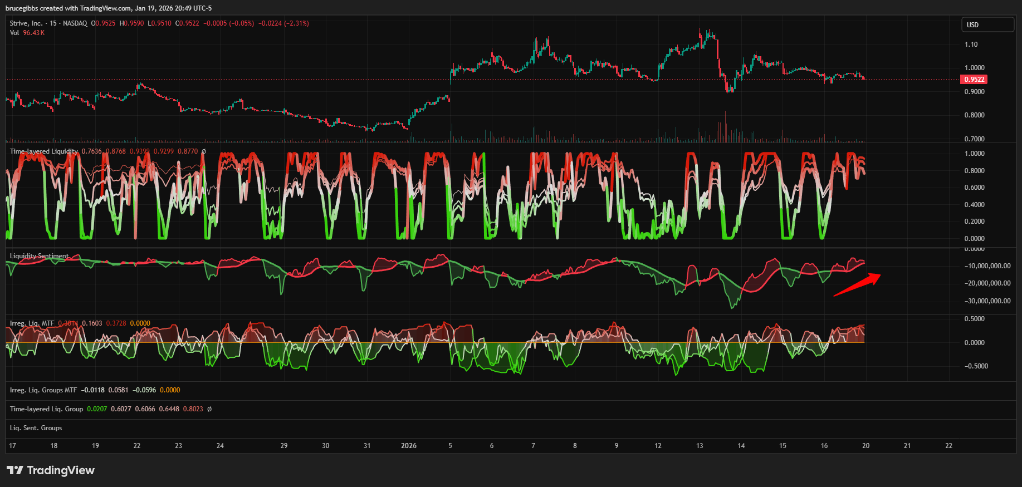Screen dimensions: 1022x487
Task: Click the 1.10 level on price scale
Action: coord(971,45)
